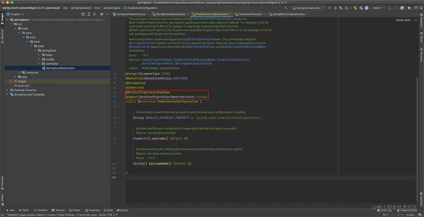Close the SpringBootConfiguration.java tab
This screenshot has width=424, height=217.
coord(307,14)
